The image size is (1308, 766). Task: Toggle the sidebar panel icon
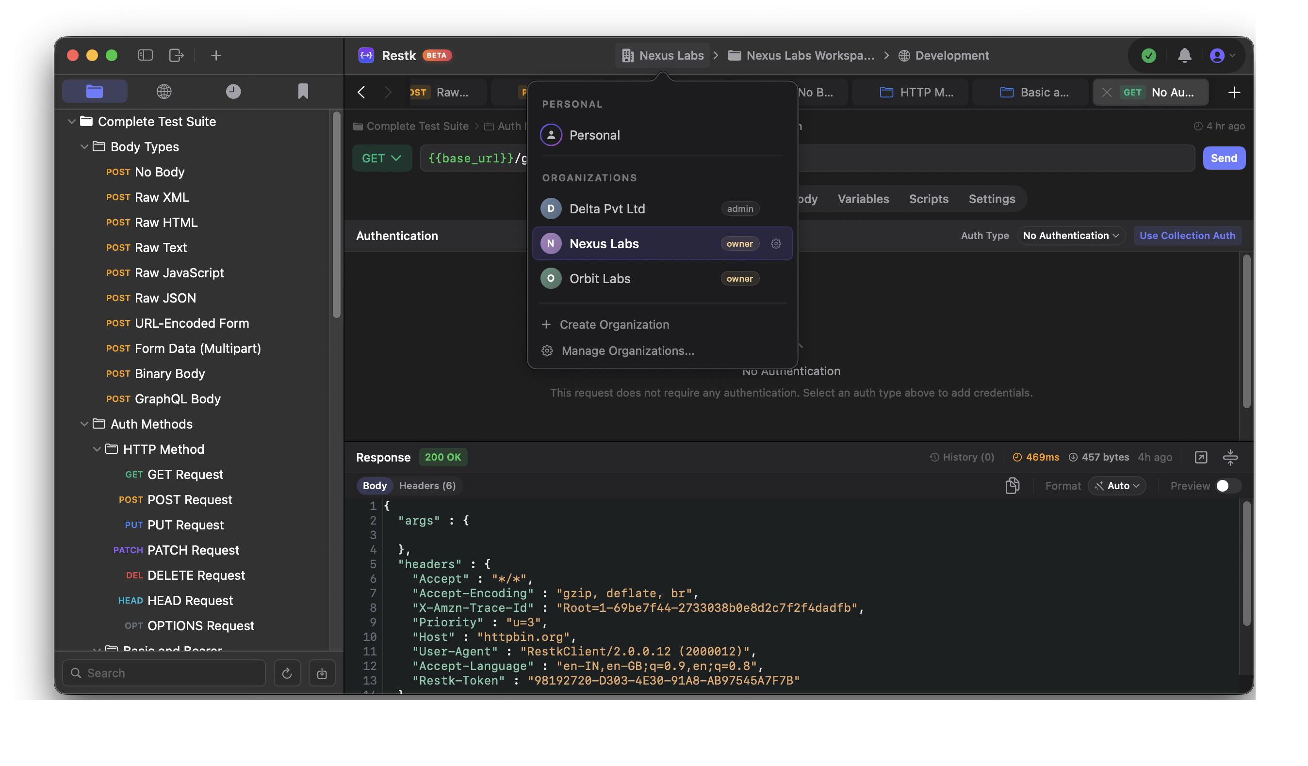tap(146, 55)
